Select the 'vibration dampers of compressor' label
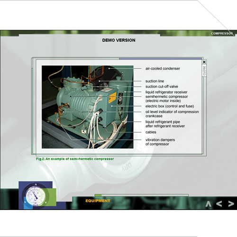 pos(160,142)
